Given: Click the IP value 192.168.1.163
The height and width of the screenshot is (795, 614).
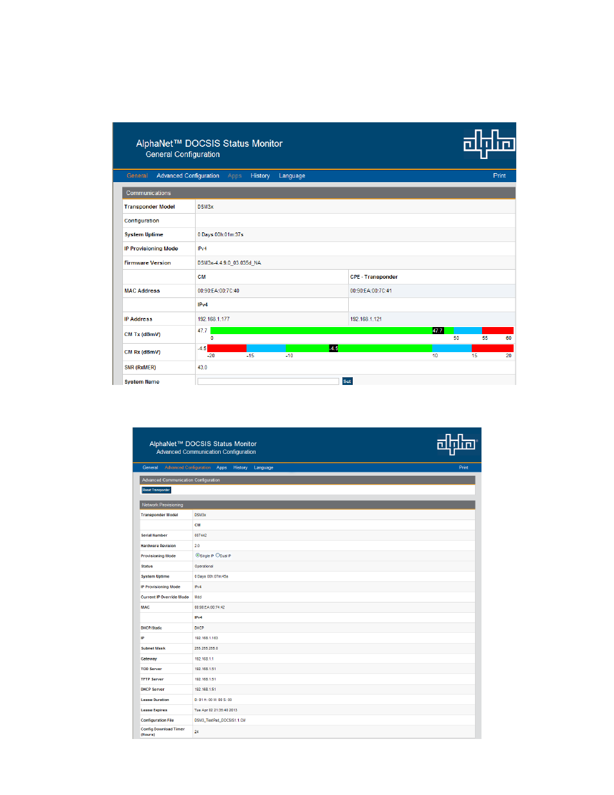Looking at the screenshot, I should 206,638.
